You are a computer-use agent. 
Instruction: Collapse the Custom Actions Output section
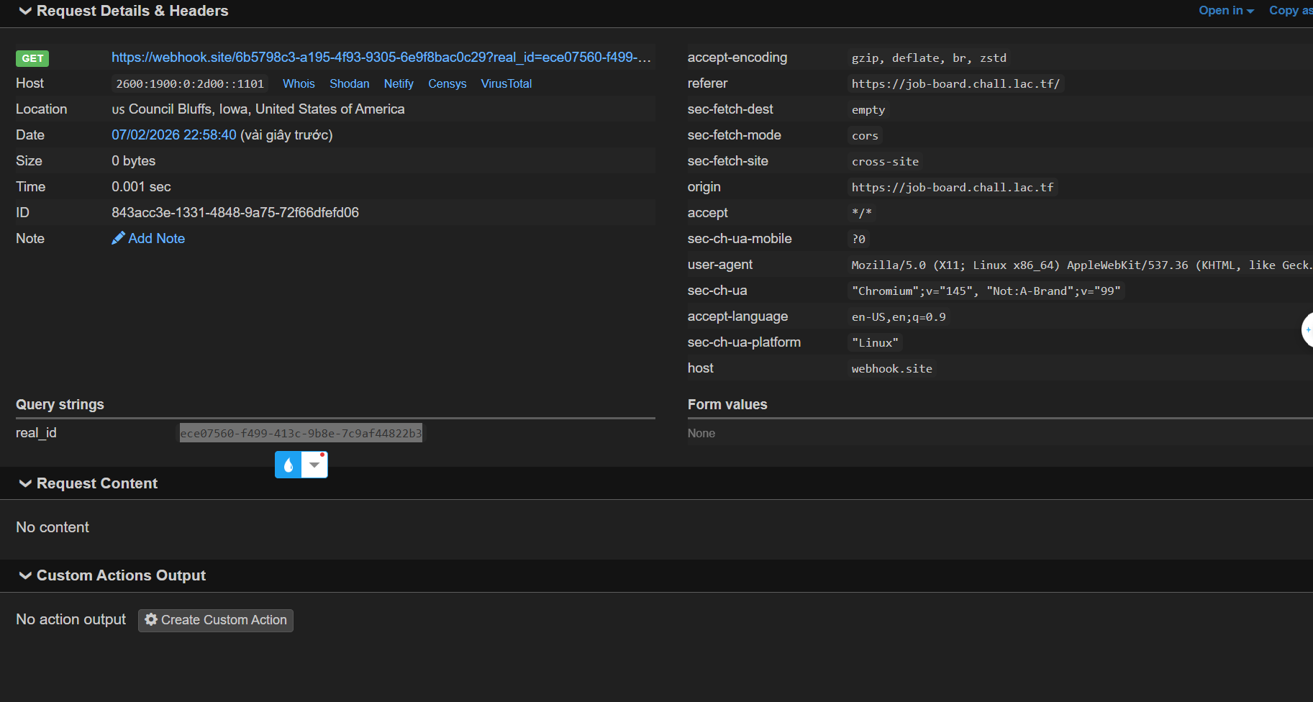tap(112, 575)
